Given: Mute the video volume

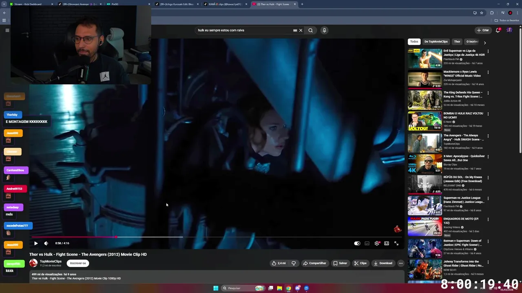Looking at the screenshot, I should click(46, 243).
